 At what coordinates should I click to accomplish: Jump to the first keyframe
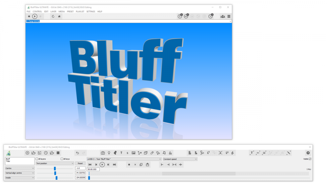click(x=90, y=165)
